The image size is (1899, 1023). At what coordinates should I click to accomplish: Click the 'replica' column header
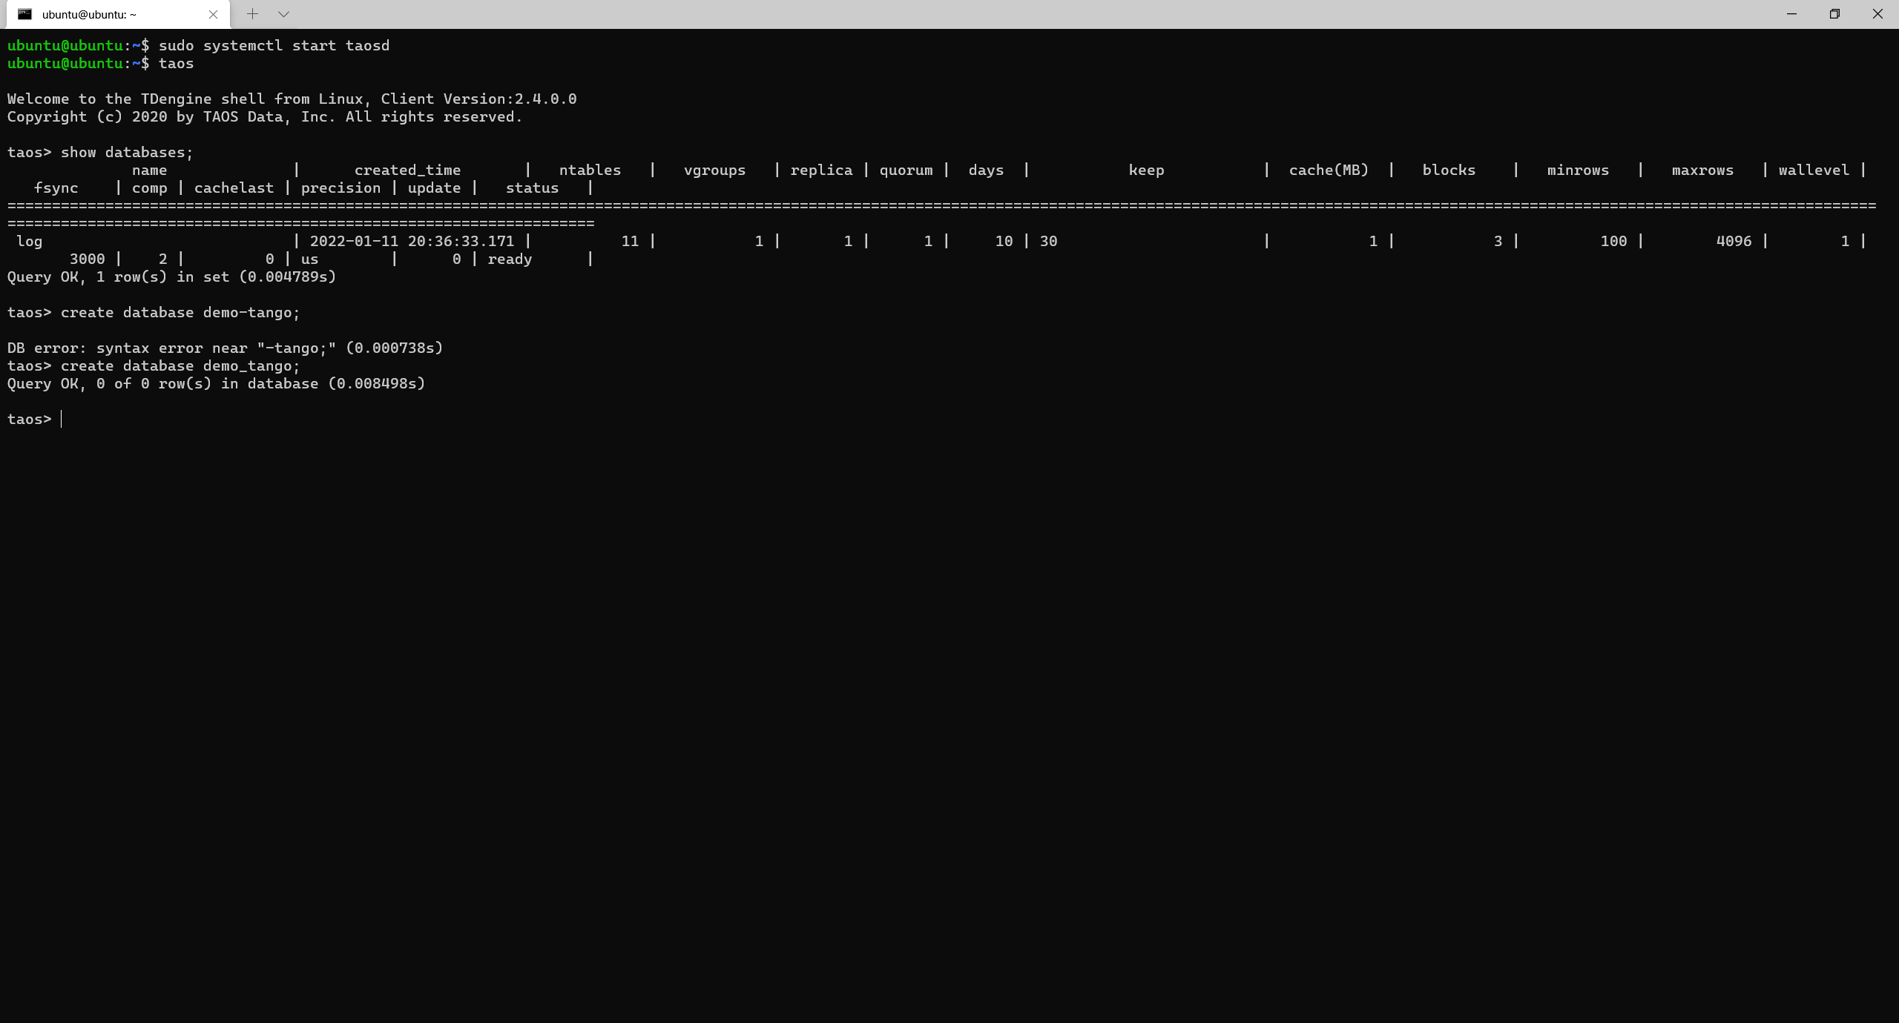(821, 170)
